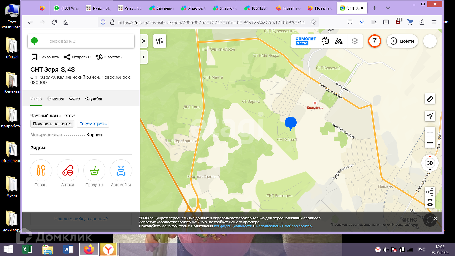The height and width of the screenshot is (256, 455).
Task: Switch the keyboard language РУС indicator
Action: tap(421, 249)
